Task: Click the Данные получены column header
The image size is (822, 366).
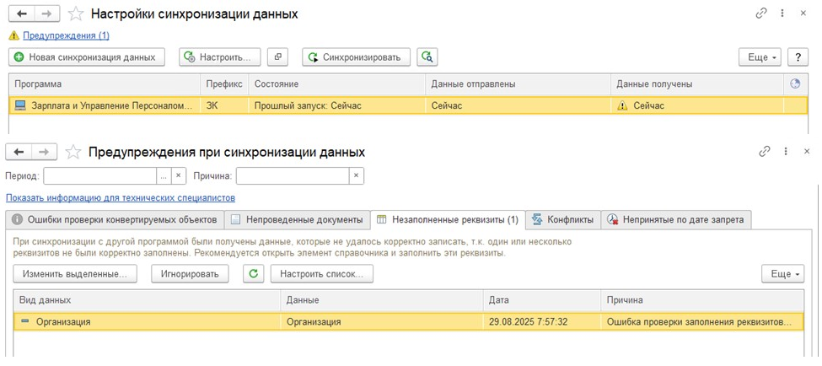Action: pyautogui.click(x=697, y=83)
